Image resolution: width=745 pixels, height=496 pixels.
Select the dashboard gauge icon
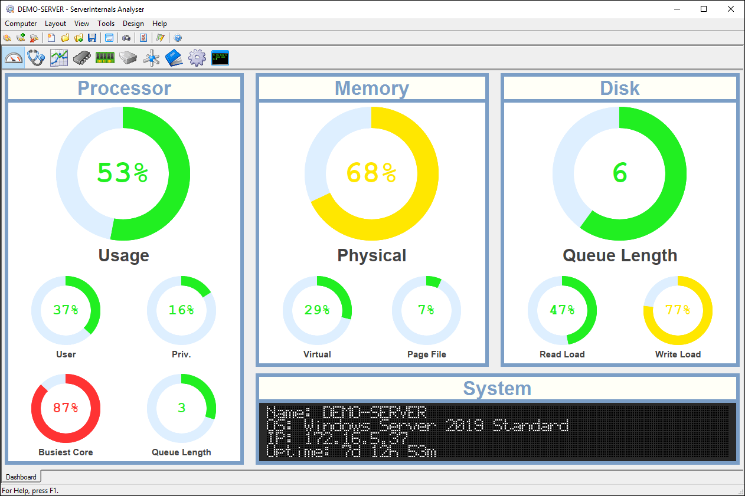coord(14,58)
